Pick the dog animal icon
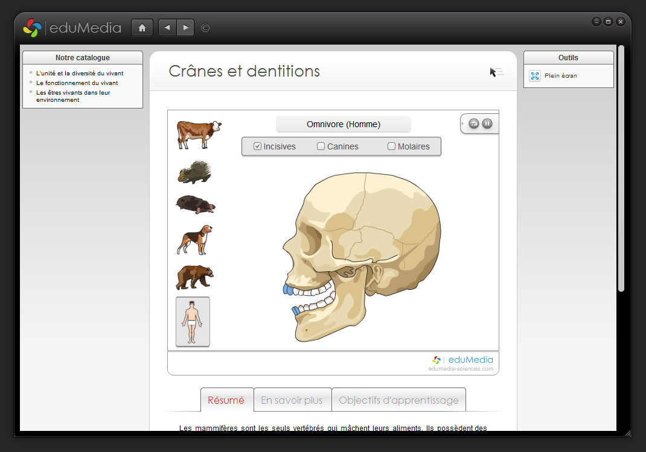This screenshot has height=452, width=646. (194, 240)
